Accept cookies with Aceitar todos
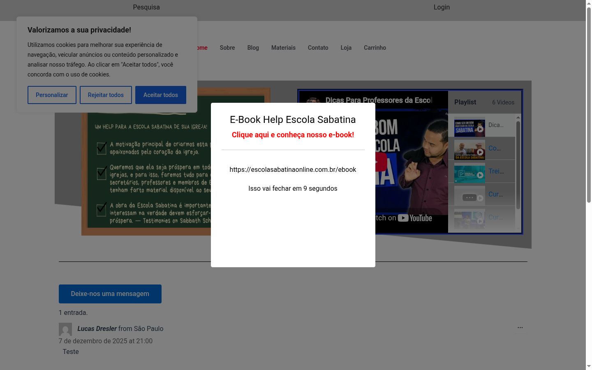The height and width of the screenshot is (370, 592). (161, 95)
